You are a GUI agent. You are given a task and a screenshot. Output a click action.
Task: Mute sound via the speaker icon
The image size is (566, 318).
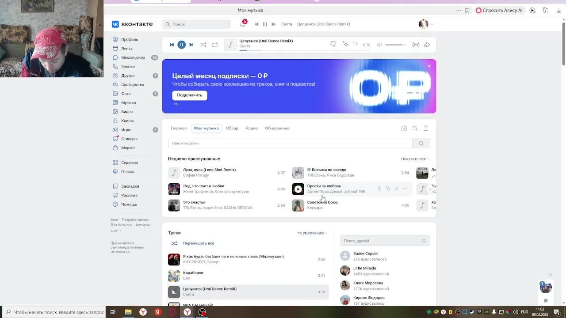coord(379,45)
